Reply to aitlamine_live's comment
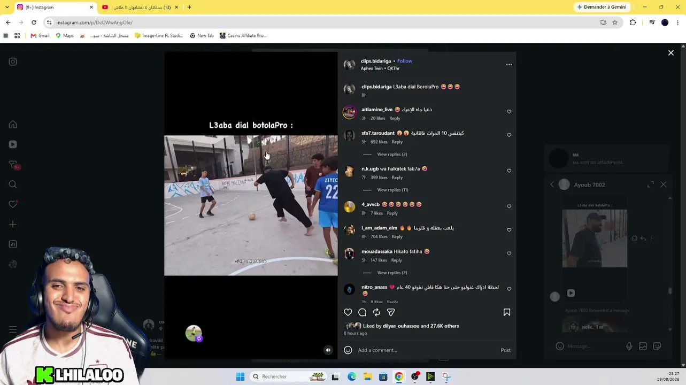The width and height of the screenshot is (686, 385). [395, 118]
